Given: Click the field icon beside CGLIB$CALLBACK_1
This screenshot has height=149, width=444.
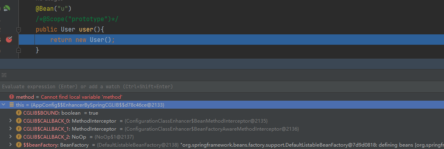Looking at the screenshot, I should (19, 129).
